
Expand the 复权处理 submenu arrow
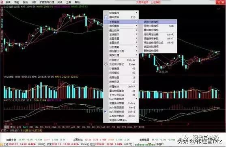[x=136, y=55]
